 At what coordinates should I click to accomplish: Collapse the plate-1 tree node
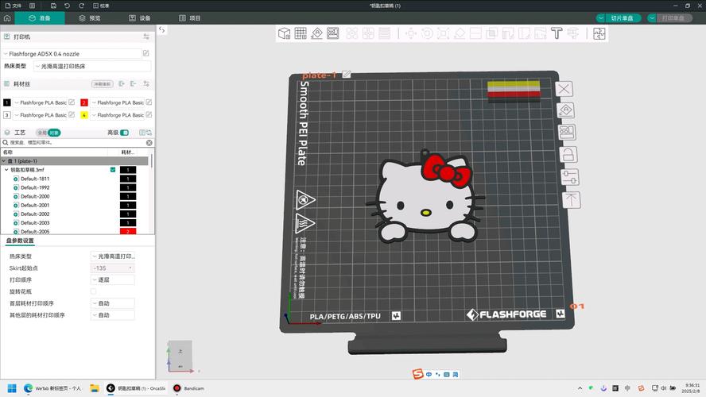click(x=4, y=161)
